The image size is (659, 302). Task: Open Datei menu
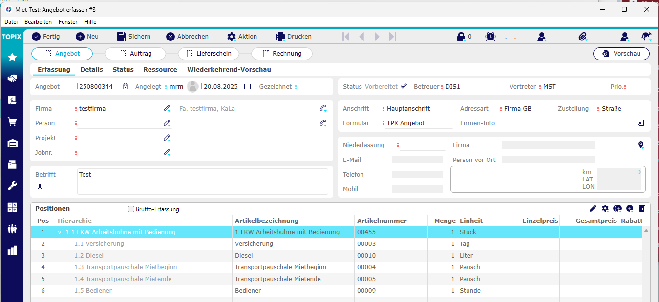pos(11,22)
